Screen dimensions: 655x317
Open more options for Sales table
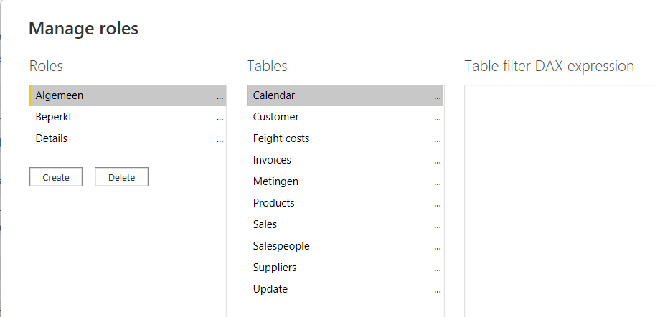point(438,226)
